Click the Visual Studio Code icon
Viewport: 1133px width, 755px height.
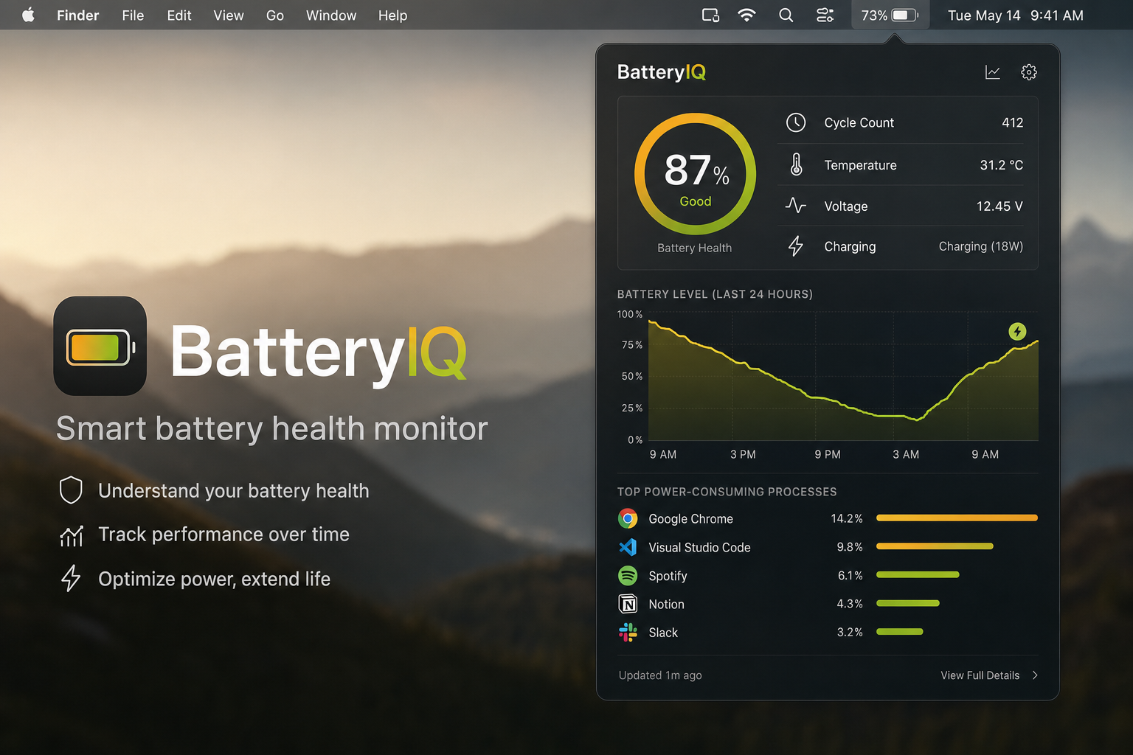[628, 547]
